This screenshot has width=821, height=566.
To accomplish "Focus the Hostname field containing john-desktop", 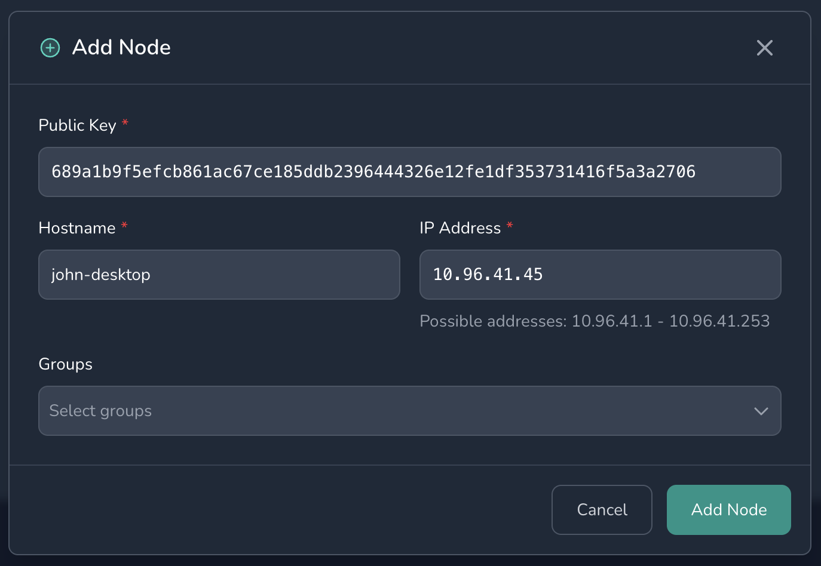I will click(x=219, y=275).
